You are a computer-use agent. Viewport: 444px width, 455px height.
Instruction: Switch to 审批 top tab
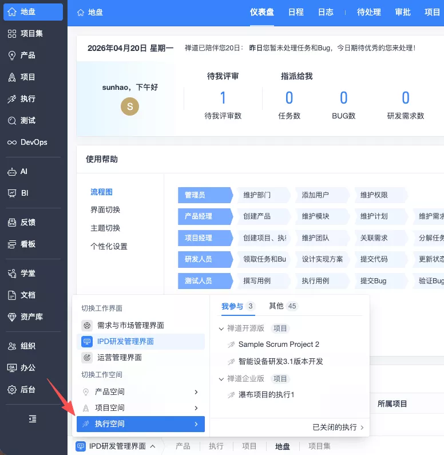pyautogui.click(x=403, y=12)
